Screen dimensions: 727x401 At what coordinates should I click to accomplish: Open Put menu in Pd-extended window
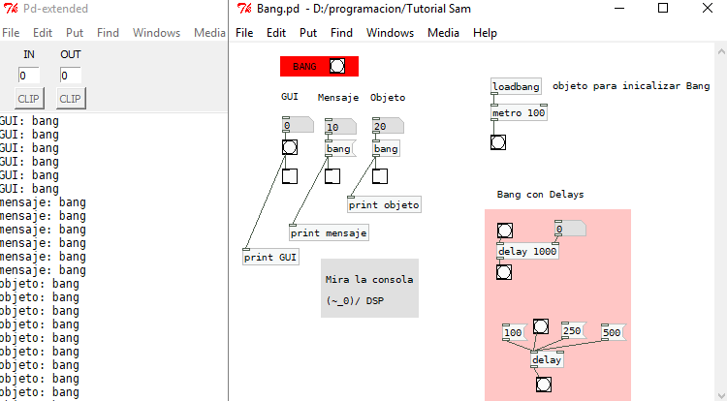(75, 33)
